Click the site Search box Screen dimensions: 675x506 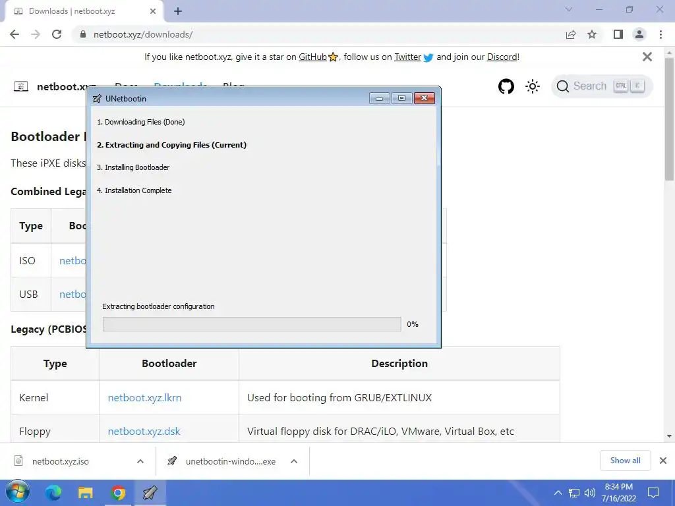click(x=602, y=86)
